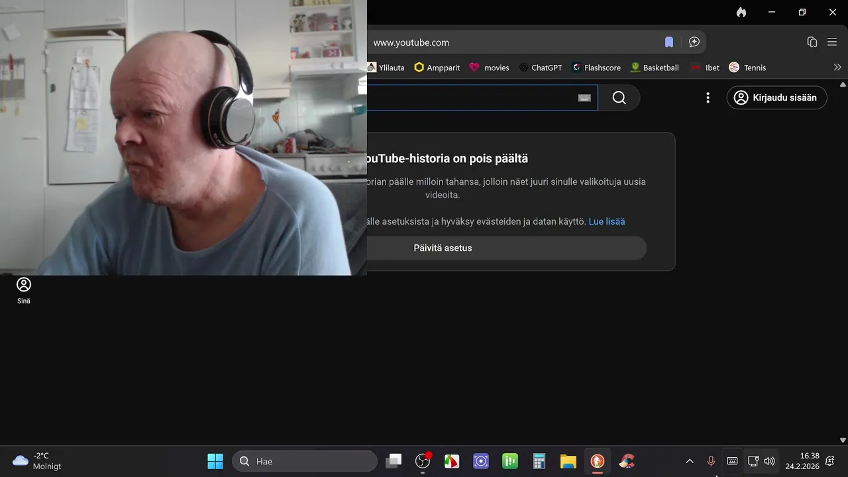Click the microphone tray icon
The image size is (848, 477).
[711, 461]
